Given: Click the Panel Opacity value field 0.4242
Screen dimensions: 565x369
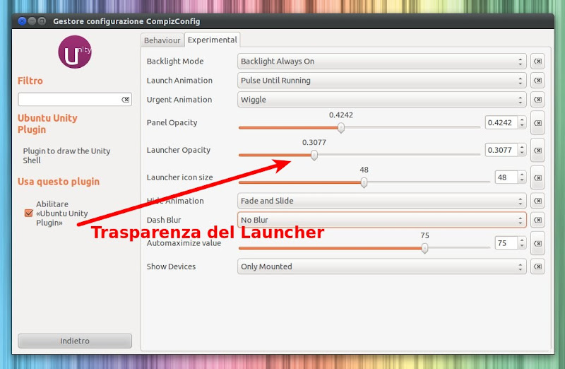Looking at the screenshot, I should coord(501,122).
